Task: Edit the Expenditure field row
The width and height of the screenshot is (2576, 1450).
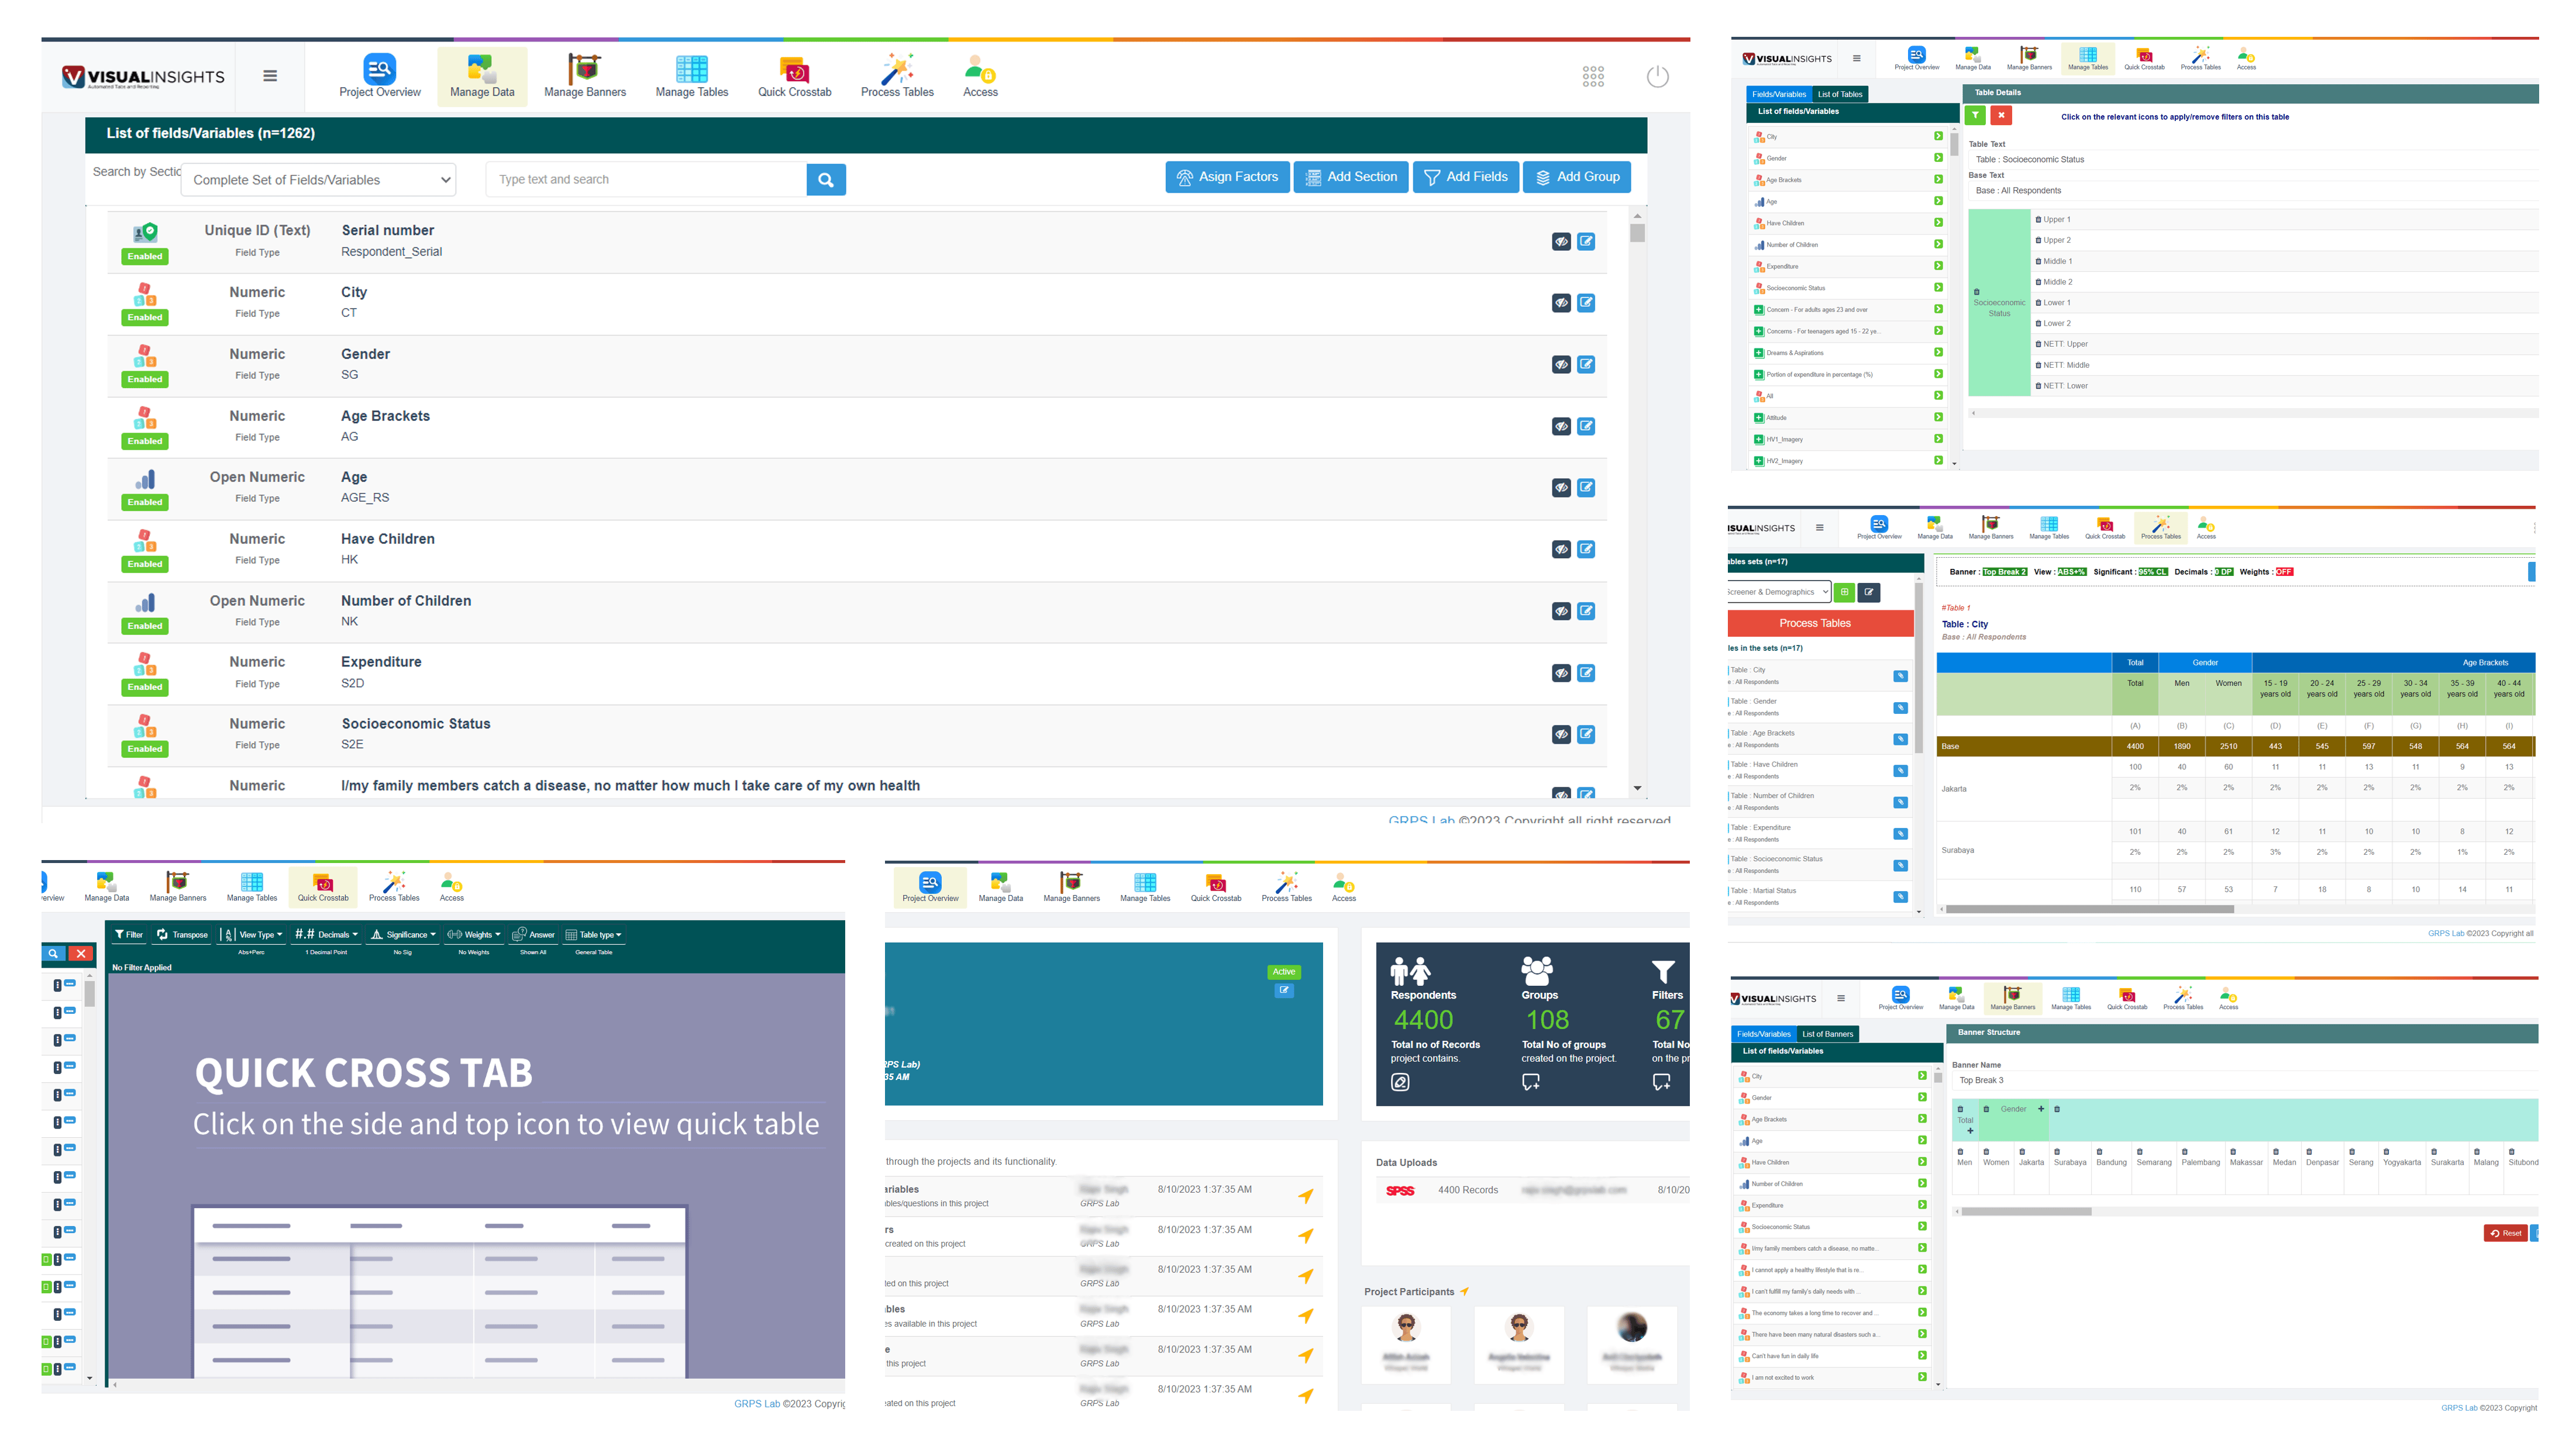Action: [1586, 674]
